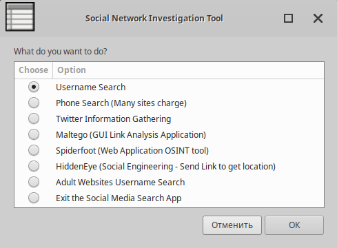
Task: Click 'Exit the Social Media Search App' text
Action: pyautogui.click(x=119, y=198)
